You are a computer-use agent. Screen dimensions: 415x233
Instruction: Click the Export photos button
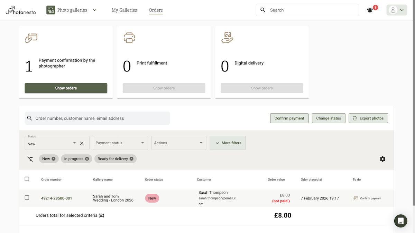pyautogui.click(x=368, y=118)
